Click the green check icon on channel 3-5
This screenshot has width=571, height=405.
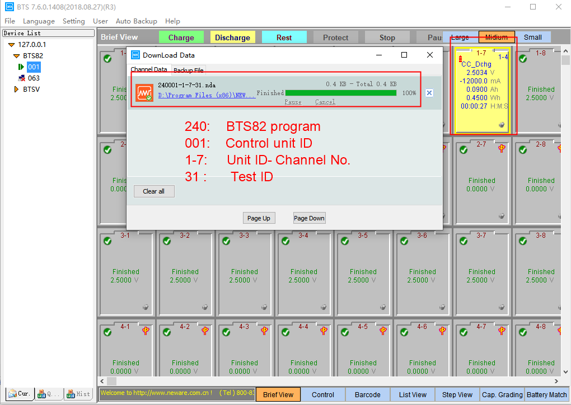(x=345, y=241)
